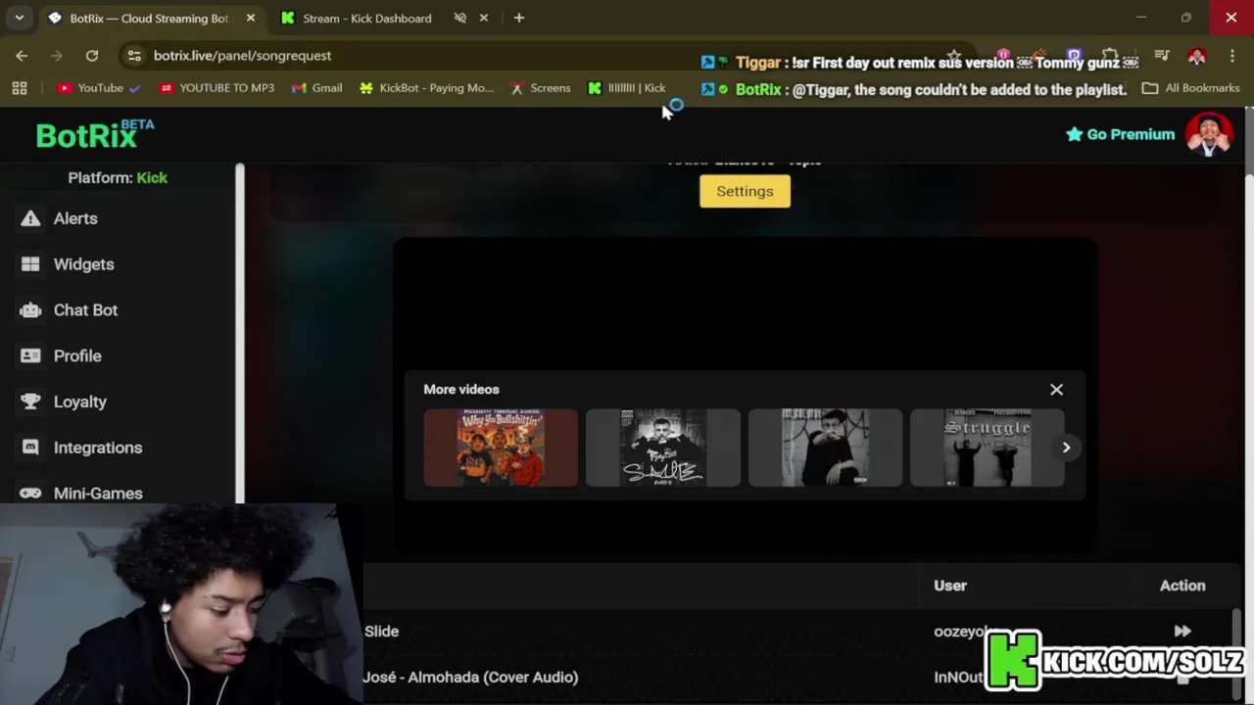The width and height of the screenshot is (1254, 705).
Task: Click the Platform: Kick label
Action: coord(118,177)
